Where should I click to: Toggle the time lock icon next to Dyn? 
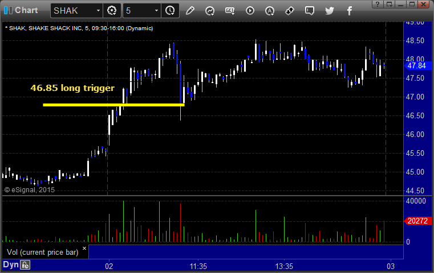[x=25, y=265]
